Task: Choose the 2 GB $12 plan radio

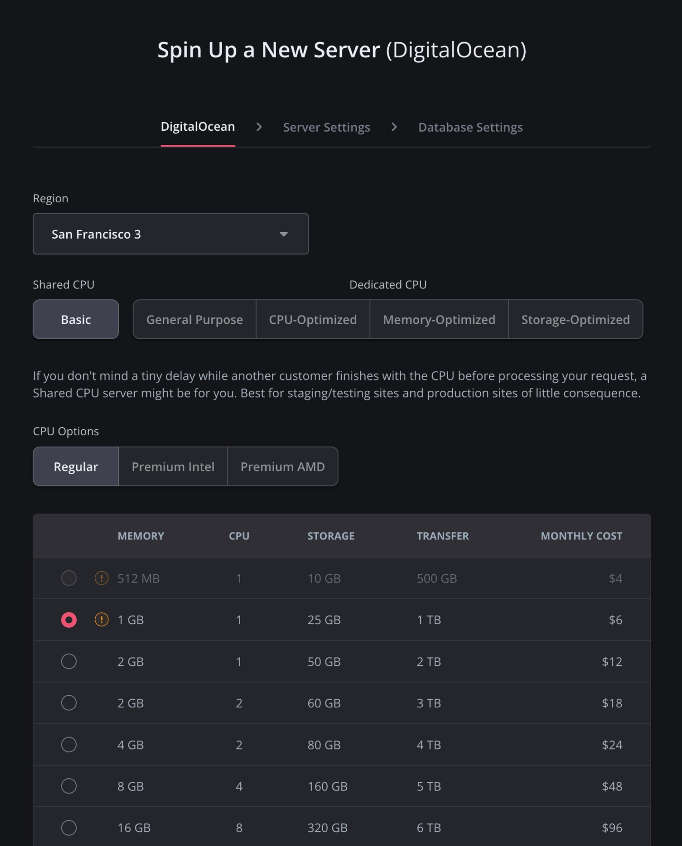Action: pos(69,661)
